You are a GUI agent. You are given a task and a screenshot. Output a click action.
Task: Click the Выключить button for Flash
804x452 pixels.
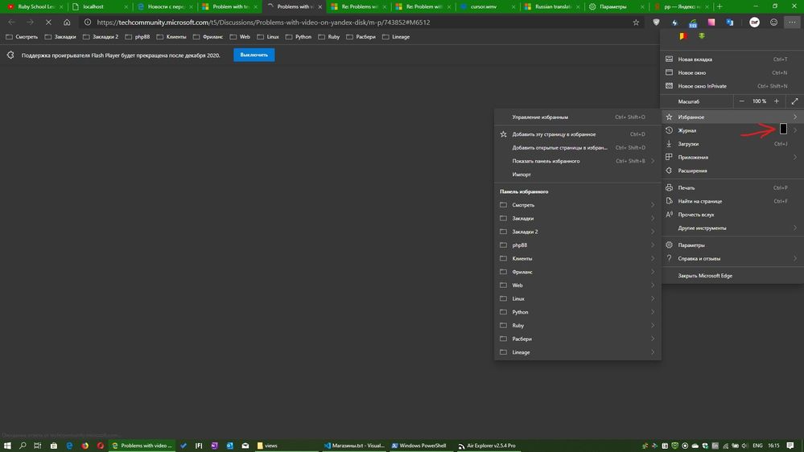tap(254, 55)
